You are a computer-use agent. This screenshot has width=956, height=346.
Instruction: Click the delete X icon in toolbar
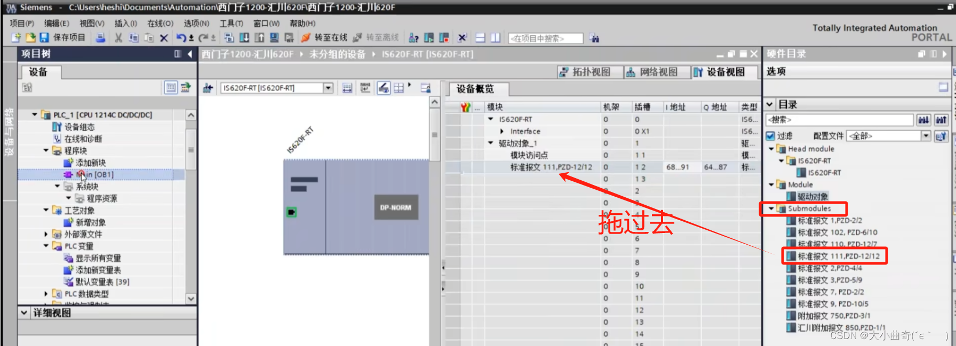pos(164,37)
